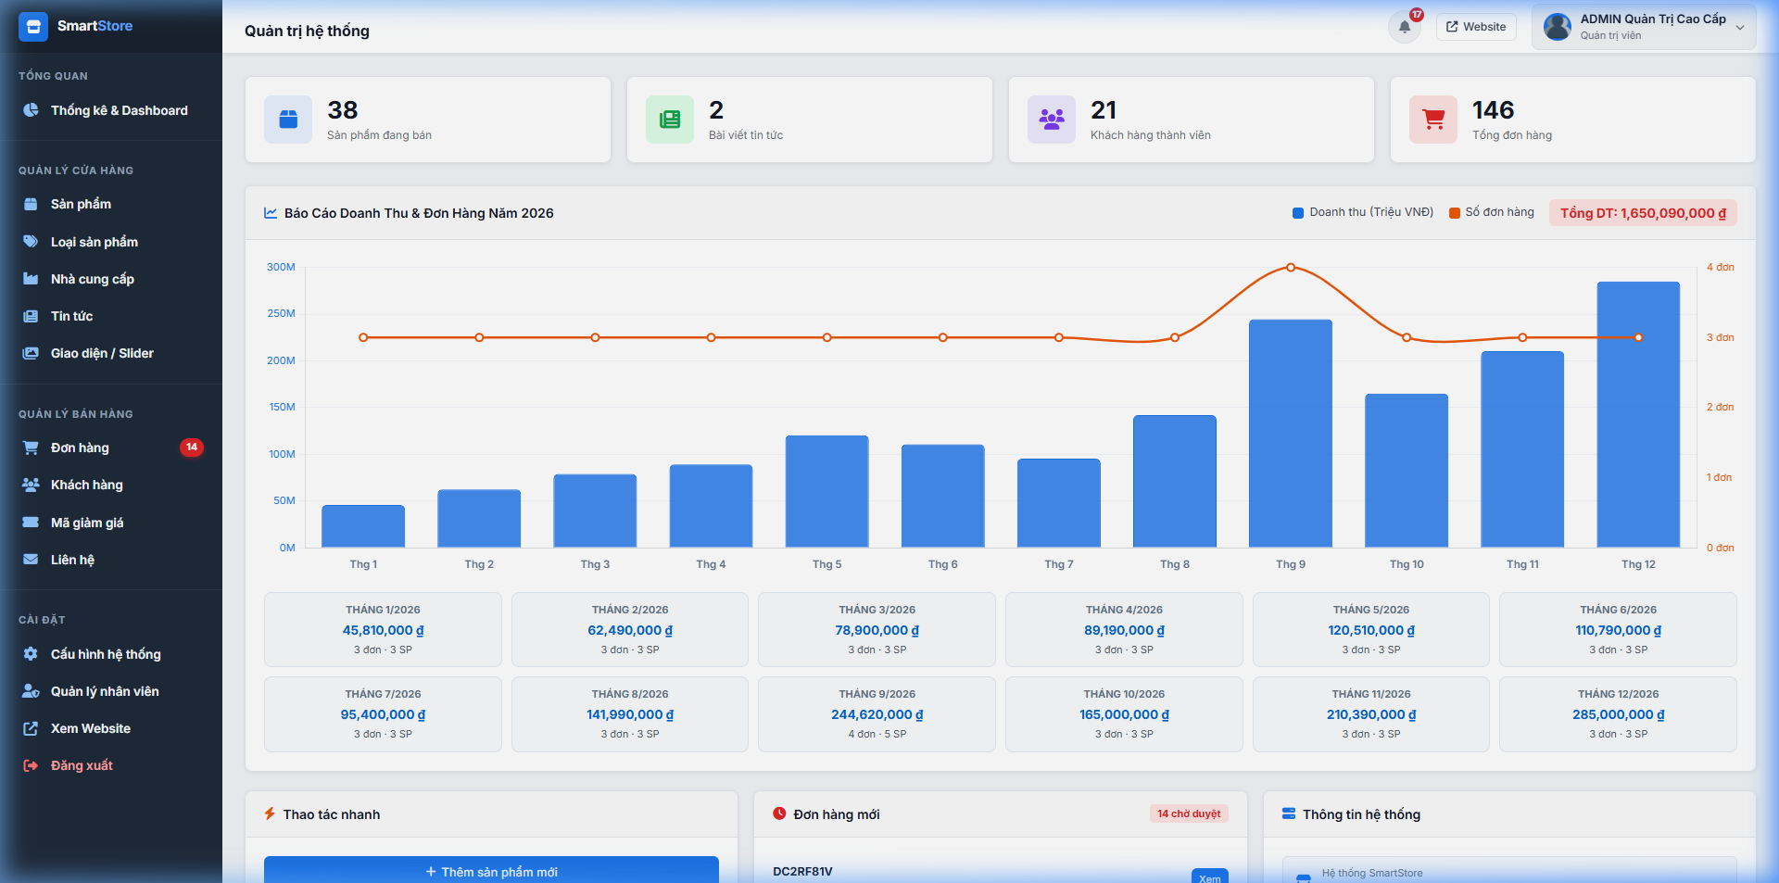Viewport: 1779px width, 883px height.
Task: Click the Thg 12 revenue bar
Action: coord(1638,414)
